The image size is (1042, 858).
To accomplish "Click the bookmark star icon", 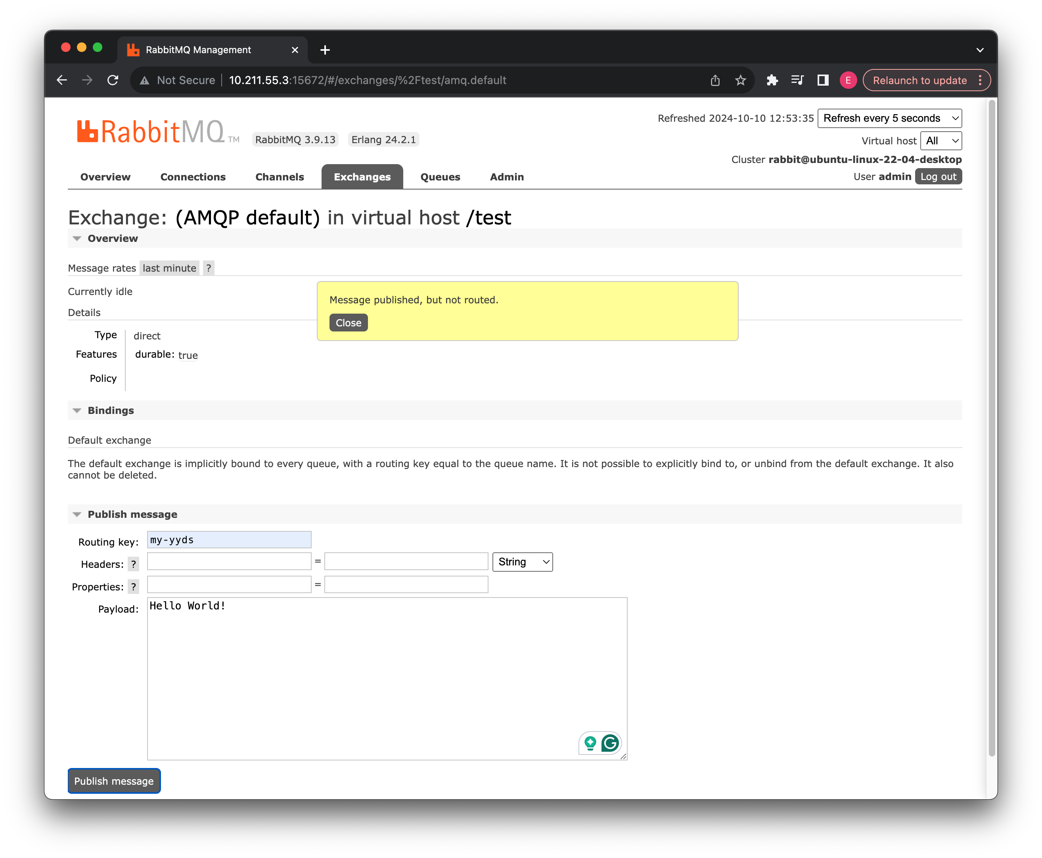I will [740, 80].
